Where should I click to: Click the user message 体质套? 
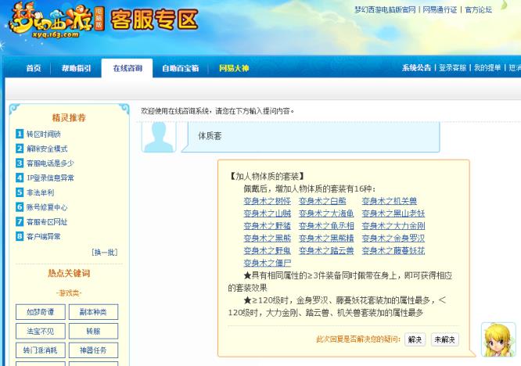[x=210, y=136]
